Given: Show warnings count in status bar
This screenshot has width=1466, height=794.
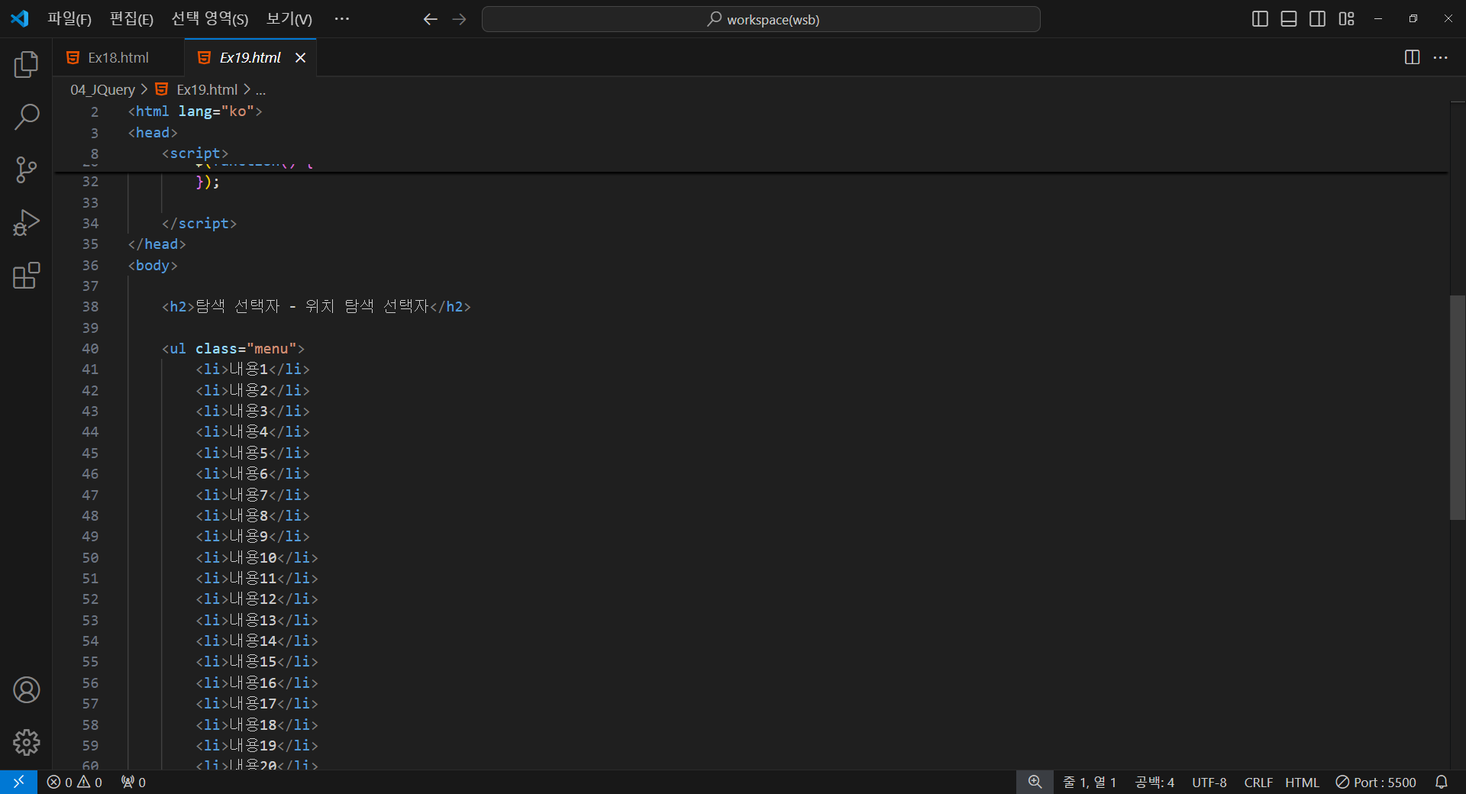Looking at the screenshot, I should [90, 783].
